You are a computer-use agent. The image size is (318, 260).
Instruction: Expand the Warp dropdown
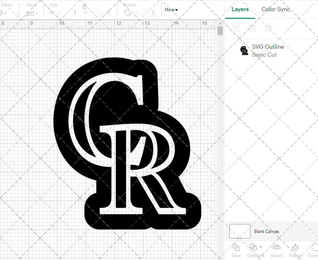click(x=37, y=13)
